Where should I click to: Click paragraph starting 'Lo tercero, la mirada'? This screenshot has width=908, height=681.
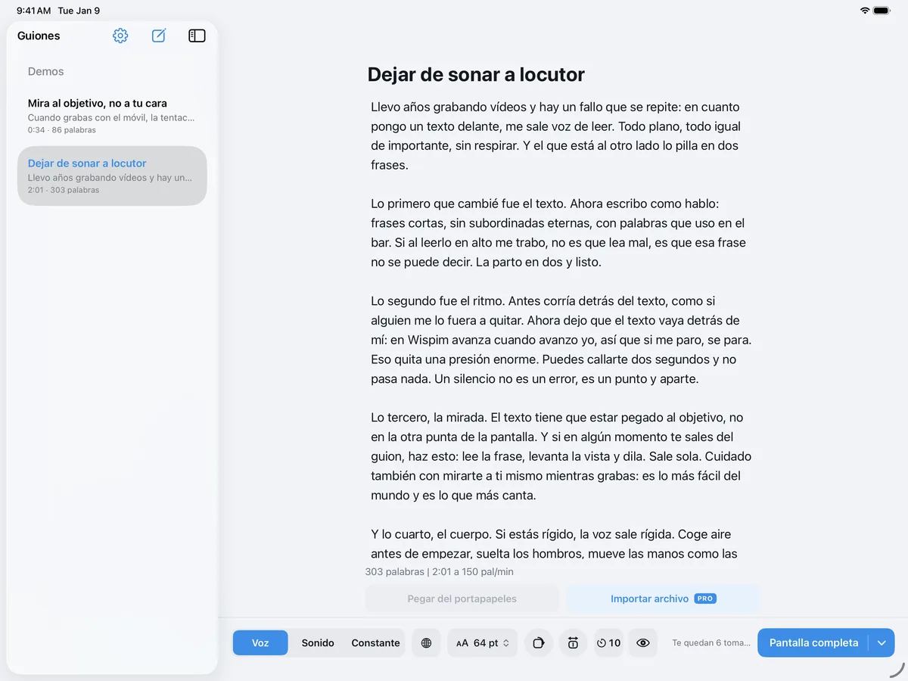[x=561, y=456]
